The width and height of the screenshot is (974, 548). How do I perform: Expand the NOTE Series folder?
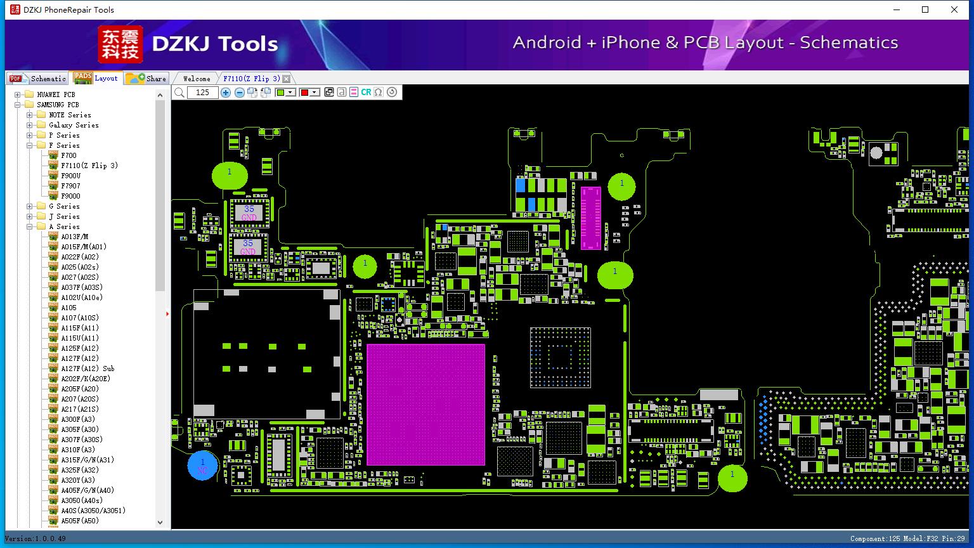(30, 115)
